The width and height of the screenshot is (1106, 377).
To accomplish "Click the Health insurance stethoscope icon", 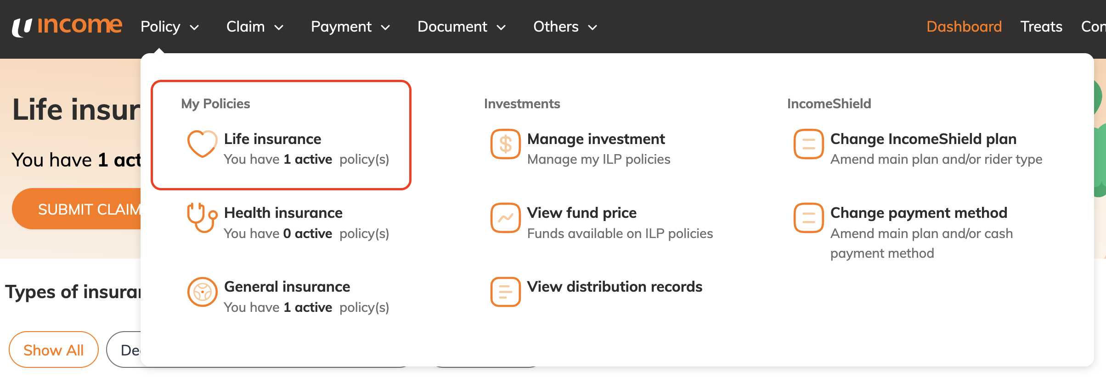I will click(202, 218).
